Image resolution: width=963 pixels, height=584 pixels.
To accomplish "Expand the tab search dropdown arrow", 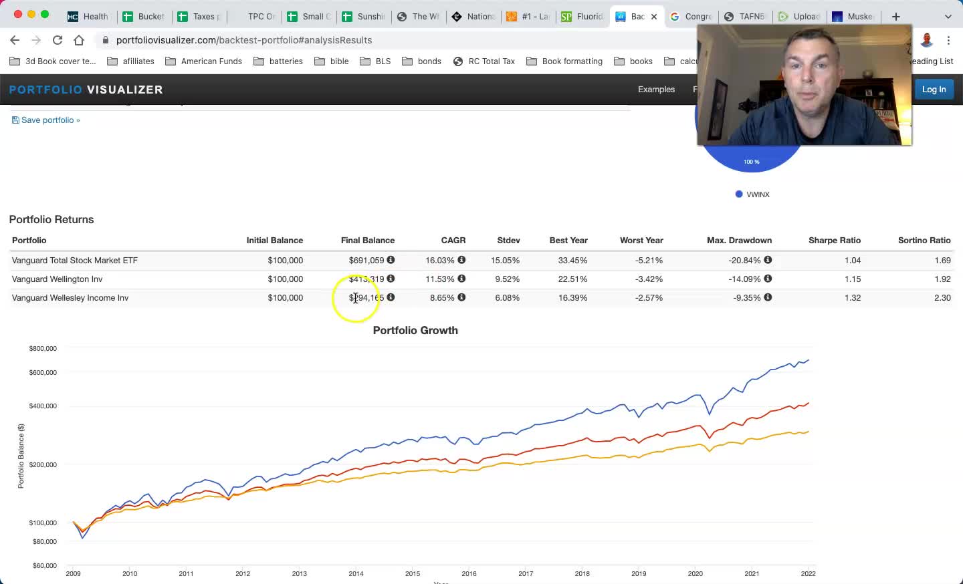I will 948,16.
